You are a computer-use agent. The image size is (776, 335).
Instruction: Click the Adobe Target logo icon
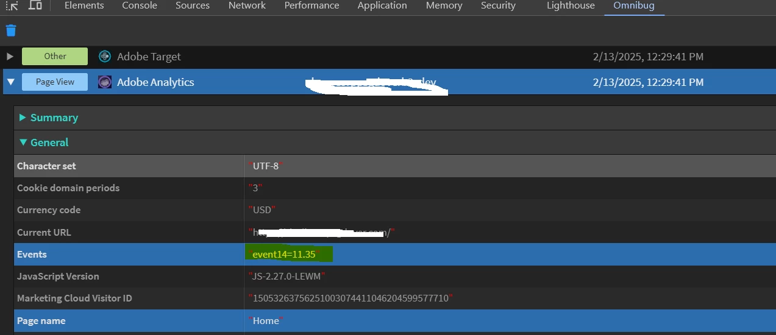(x=105, y=57)
